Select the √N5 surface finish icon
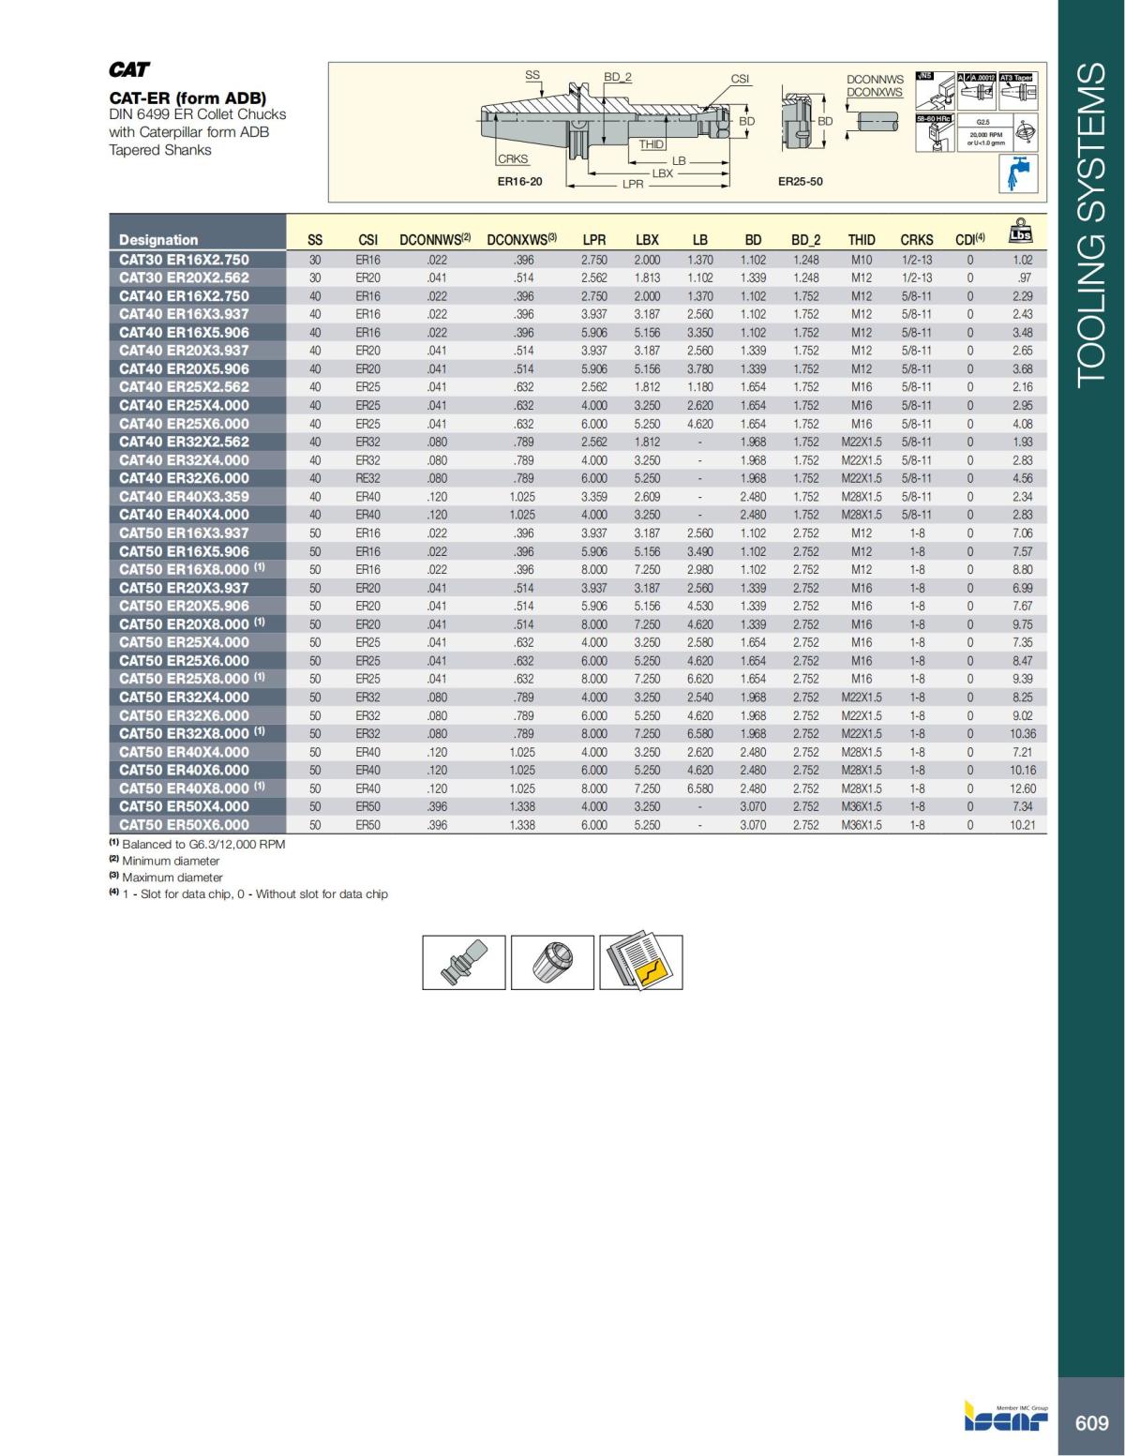This screenshot has width=1125, height=1456. tap(935, 91)
